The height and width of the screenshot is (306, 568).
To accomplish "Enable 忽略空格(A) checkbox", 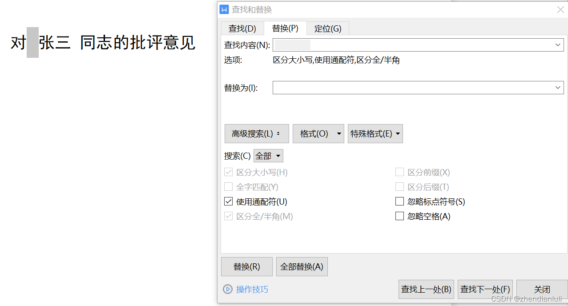I will click(x=399, y=216).
